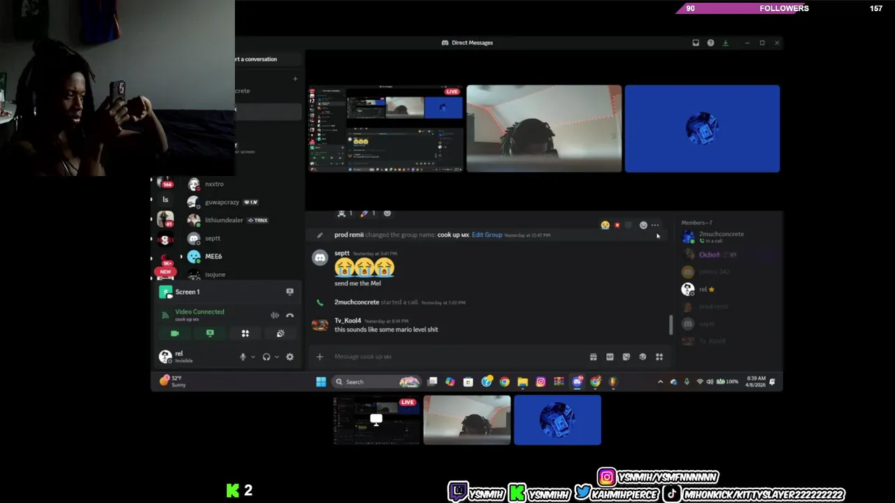The image size is (895, 503).
Task: Open File Explorer from the taskbar
Action: coord(522,381)
